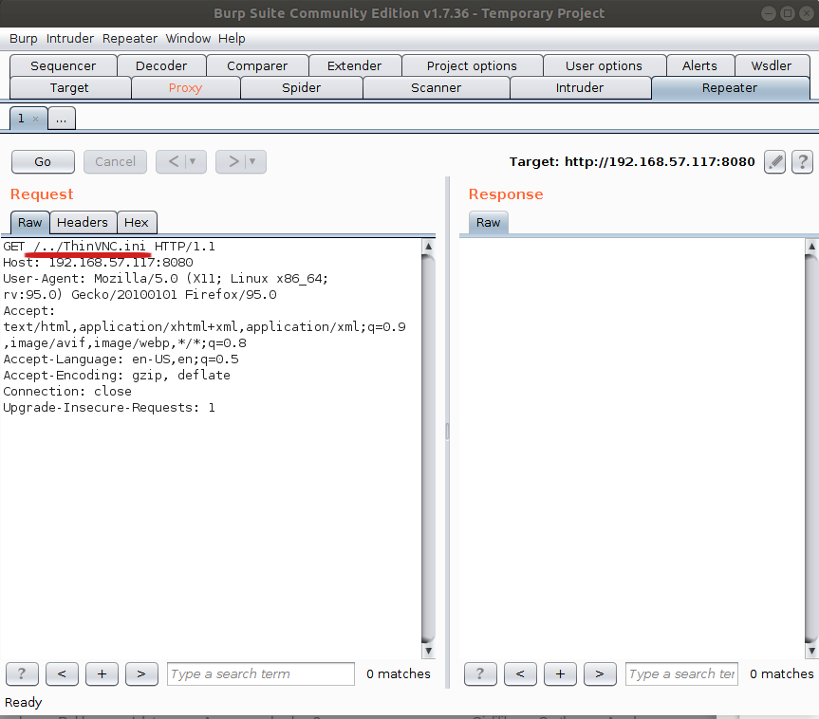Click the response search help question button
The width and height of the screenshot is (819, 719).
click(480, 674)
